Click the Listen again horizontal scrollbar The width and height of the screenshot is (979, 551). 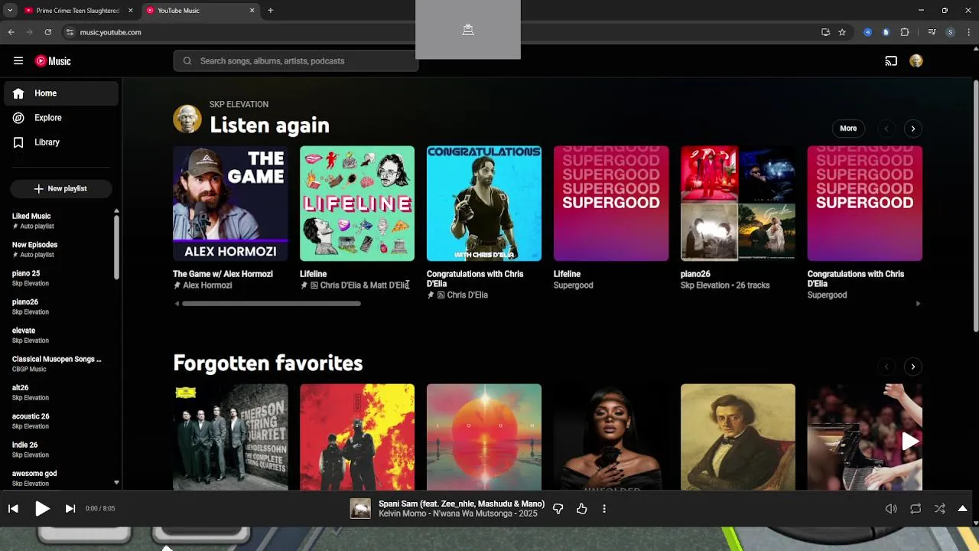[x=271, y=304]
